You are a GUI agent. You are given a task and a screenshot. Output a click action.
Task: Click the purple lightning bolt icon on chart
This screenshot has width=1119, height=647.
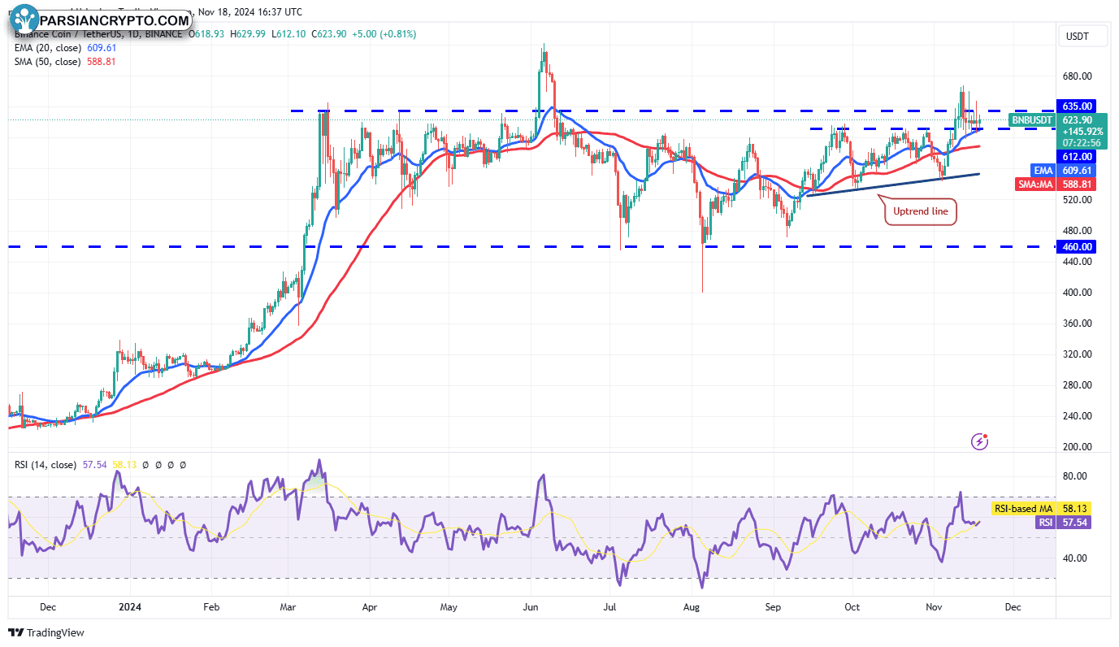click(x=980, y=441)
